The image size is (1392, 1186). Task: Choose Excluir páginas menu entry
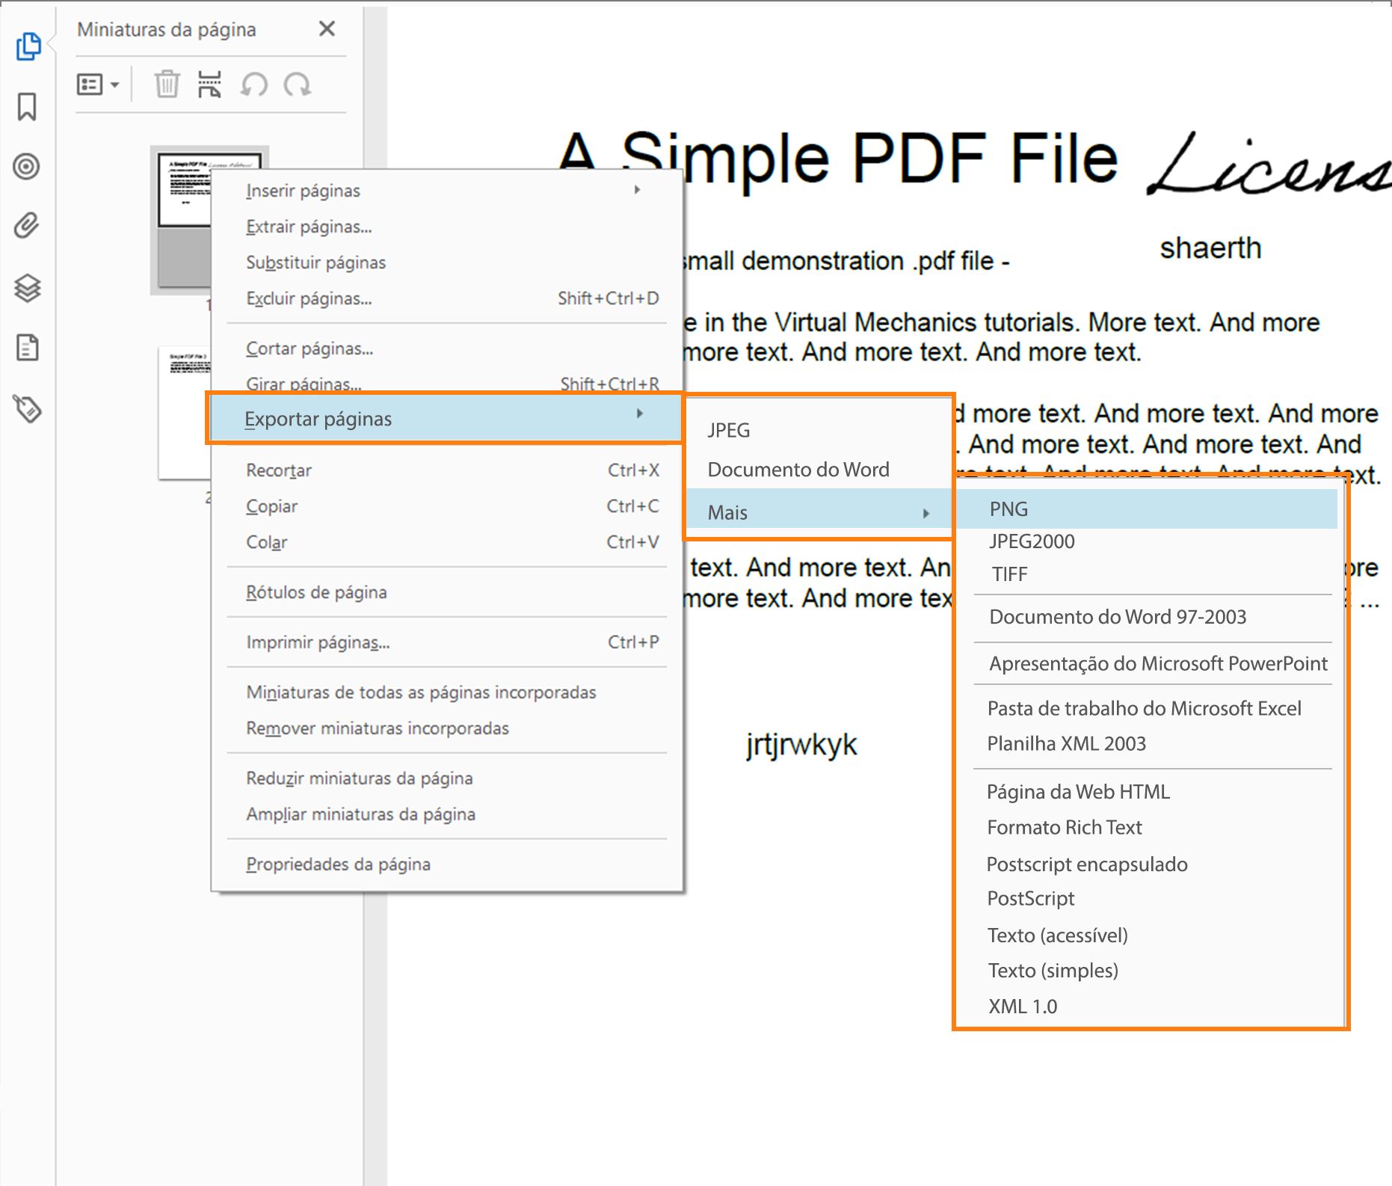pyautogui.click(x=447, y=298)
